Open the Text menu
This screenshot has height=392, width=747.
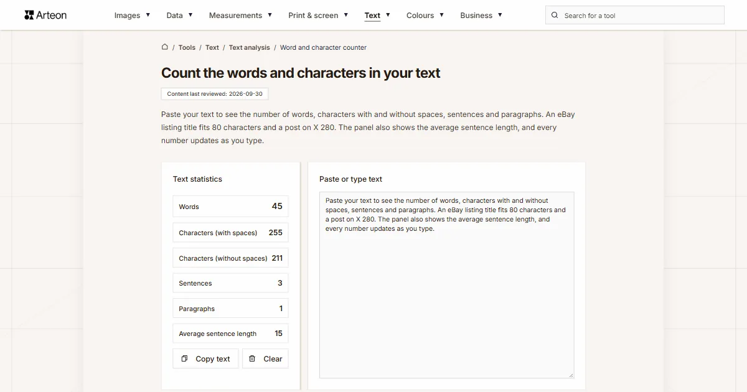[x=372, y=15]
